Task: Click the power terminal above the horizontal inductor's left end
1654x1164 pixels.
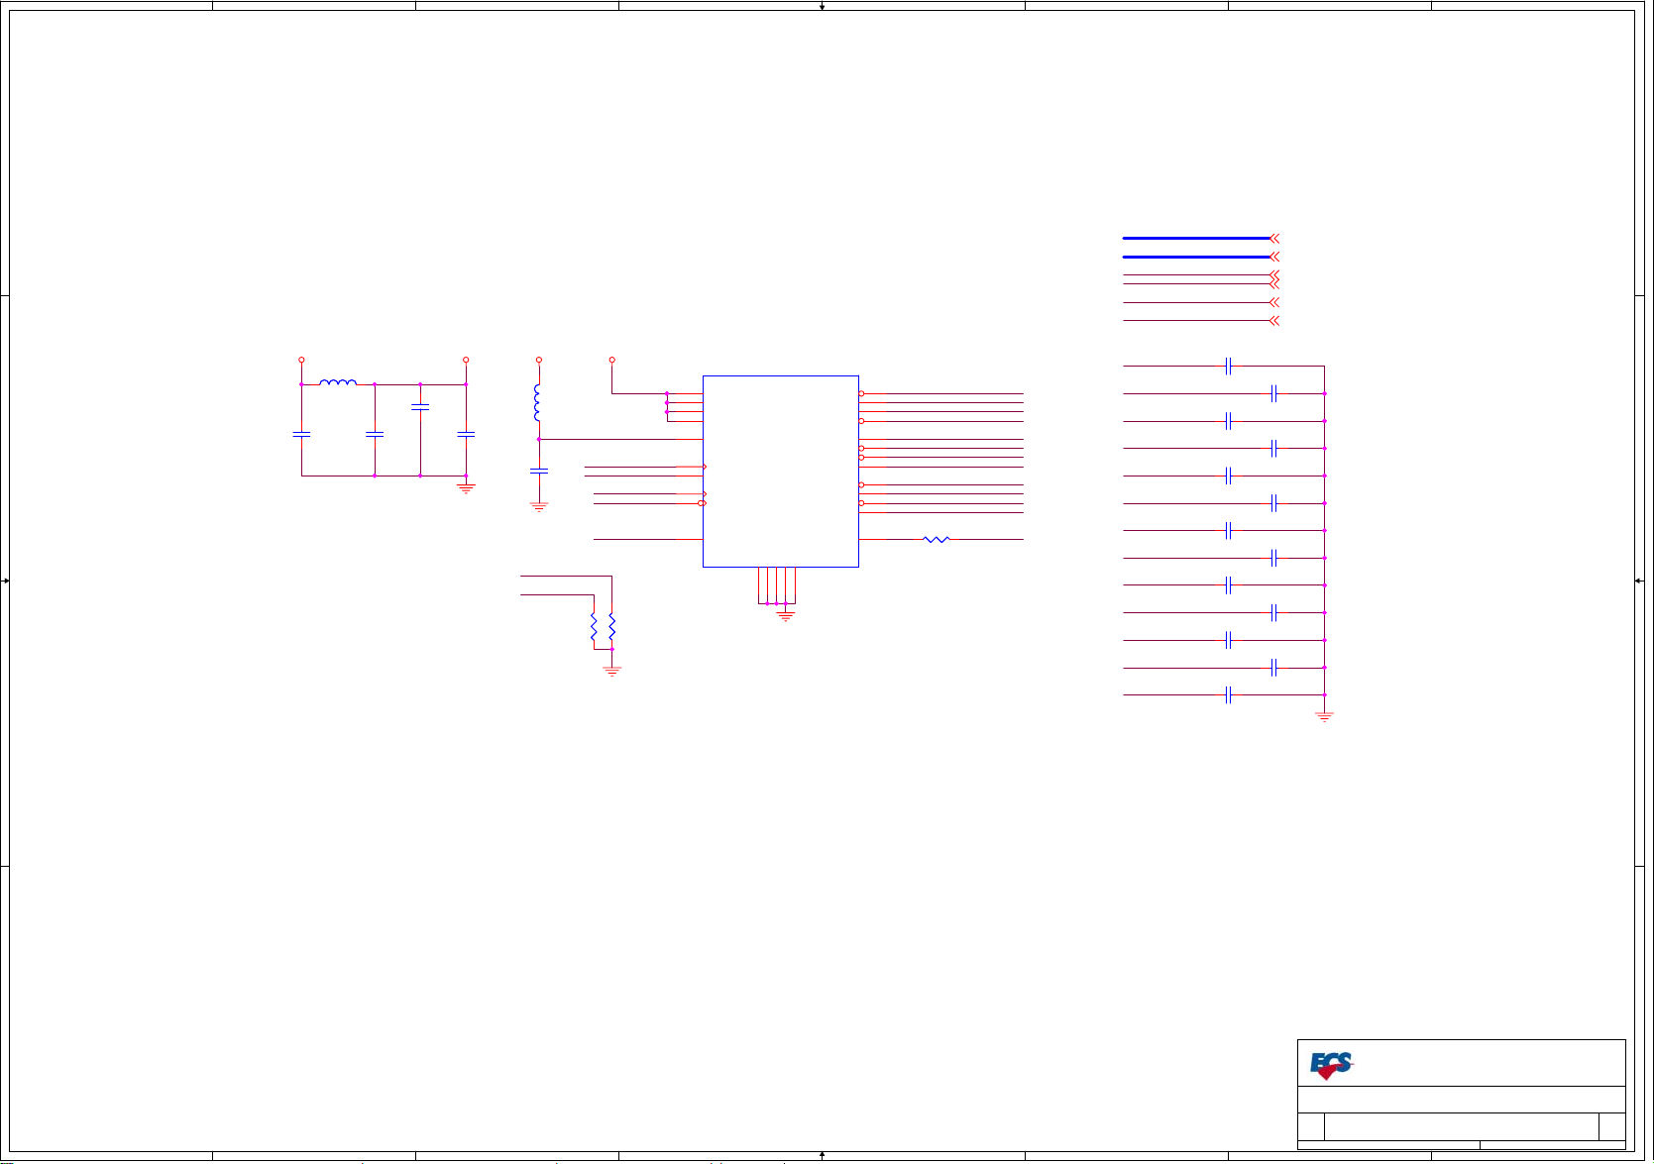Action: click(301, 360)
